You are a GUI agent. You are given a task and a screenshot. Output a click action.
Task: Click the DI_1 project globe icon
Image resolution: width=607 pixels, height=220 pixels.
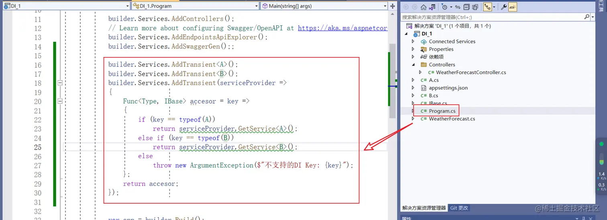tap(416, 34)
